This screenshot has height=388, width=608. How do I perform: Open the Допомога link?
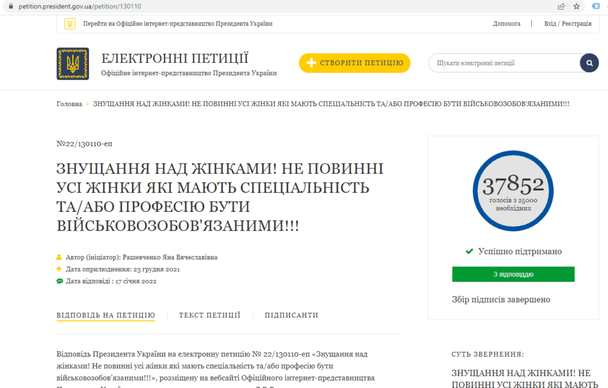[507, 24]
